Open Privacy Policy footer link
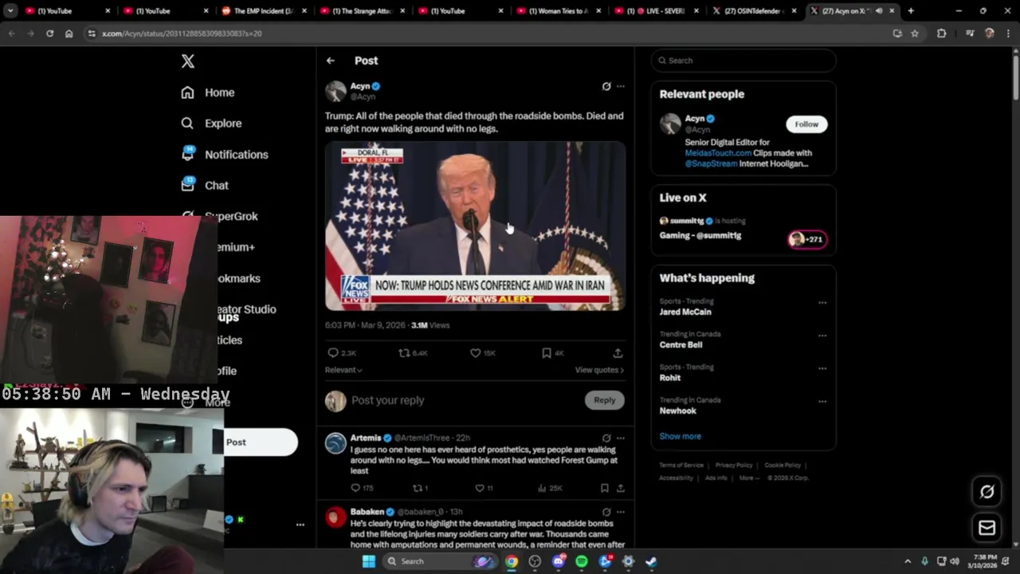 coord(734,465)
